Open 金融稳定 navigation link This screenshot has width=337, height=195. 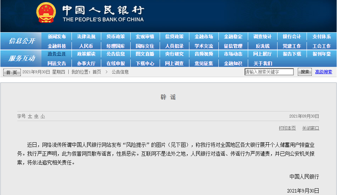[233, 36]
